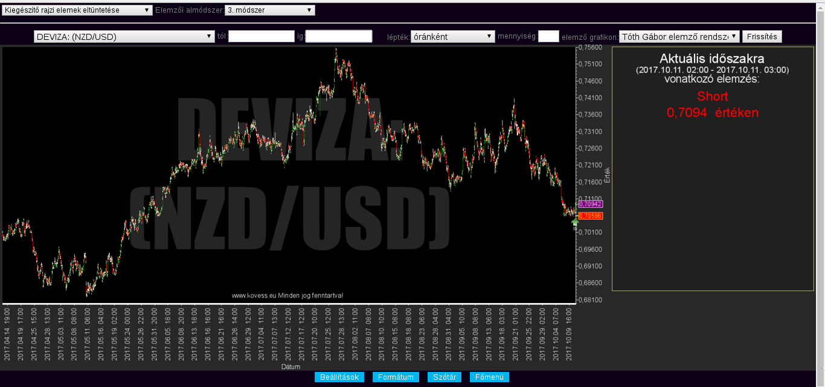825x387 pixels.
Task: Click the 'Short' analysis signal text
Action: click(x=712, y=96)
